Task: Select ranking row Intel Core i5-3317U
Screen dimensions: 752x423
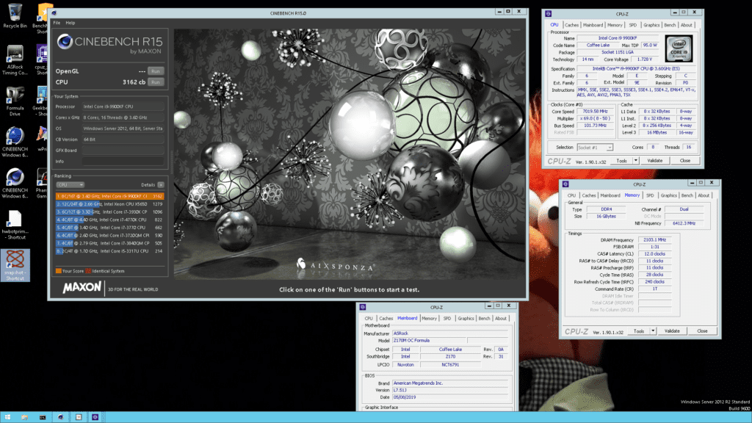Action: [110, 251]
